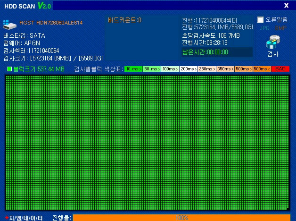This screenshot has width=296, height=221.
Task: Click the 500ms < legend swatch
Action: click(x=262, y=69)
